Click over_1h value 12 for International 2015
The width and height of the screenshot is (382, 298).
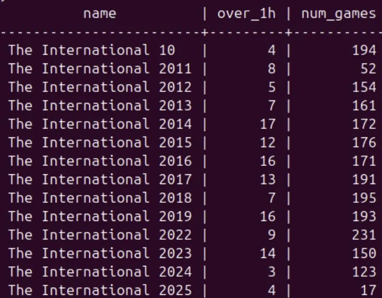268,142
